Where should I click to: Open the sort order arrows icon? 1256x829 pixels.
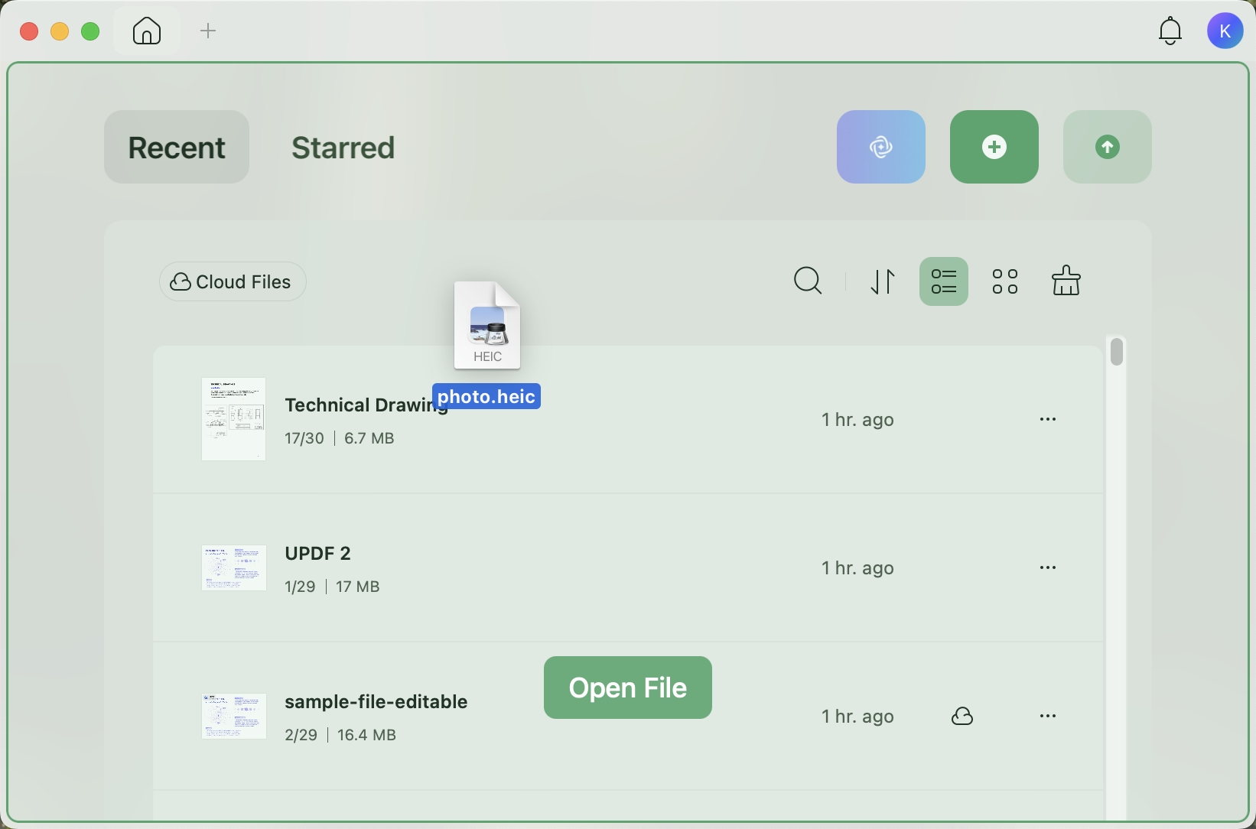pos(883,281)
